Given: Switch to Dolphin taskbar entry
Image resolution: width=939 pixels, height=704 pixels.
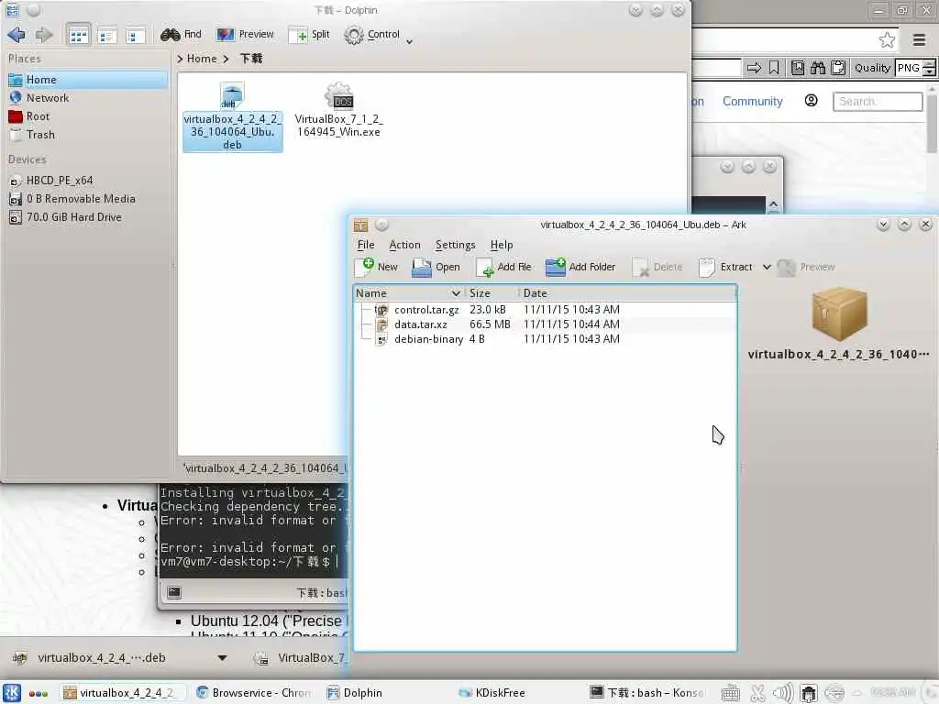Looking at the screenshot, I should click(355, 693).
